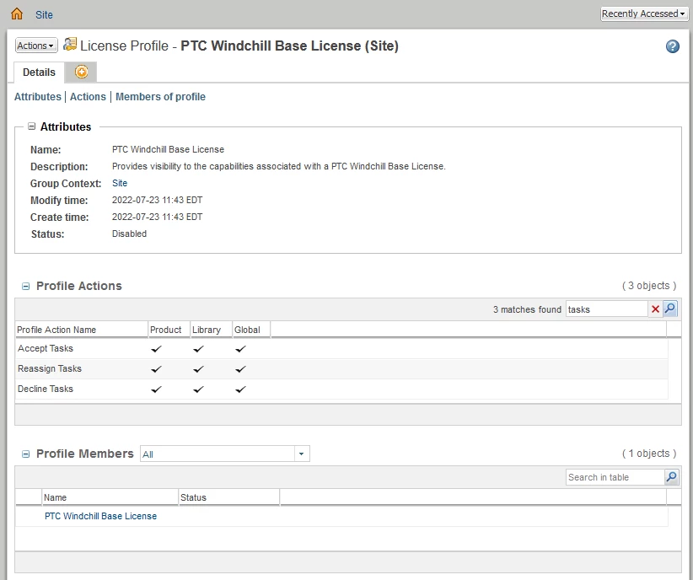Image resolution: width=693 pixels, height=580 pixels.
Task: Click Reassign Tasks Library checkmark
Action: point(198,368)
